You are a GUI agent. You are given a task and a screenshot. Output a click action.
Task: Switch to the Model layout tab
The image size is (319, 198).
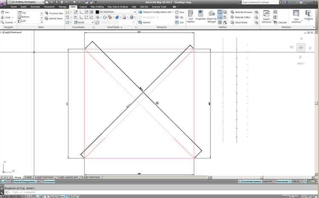click(x=18, y=178)
